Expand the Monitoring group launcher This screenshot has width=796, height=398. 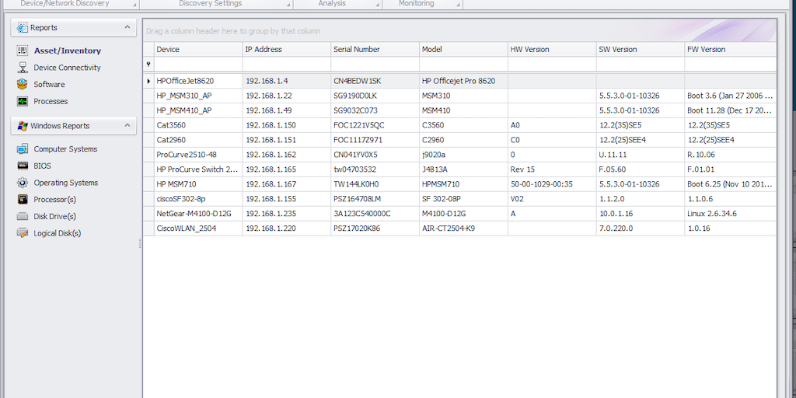459,5
